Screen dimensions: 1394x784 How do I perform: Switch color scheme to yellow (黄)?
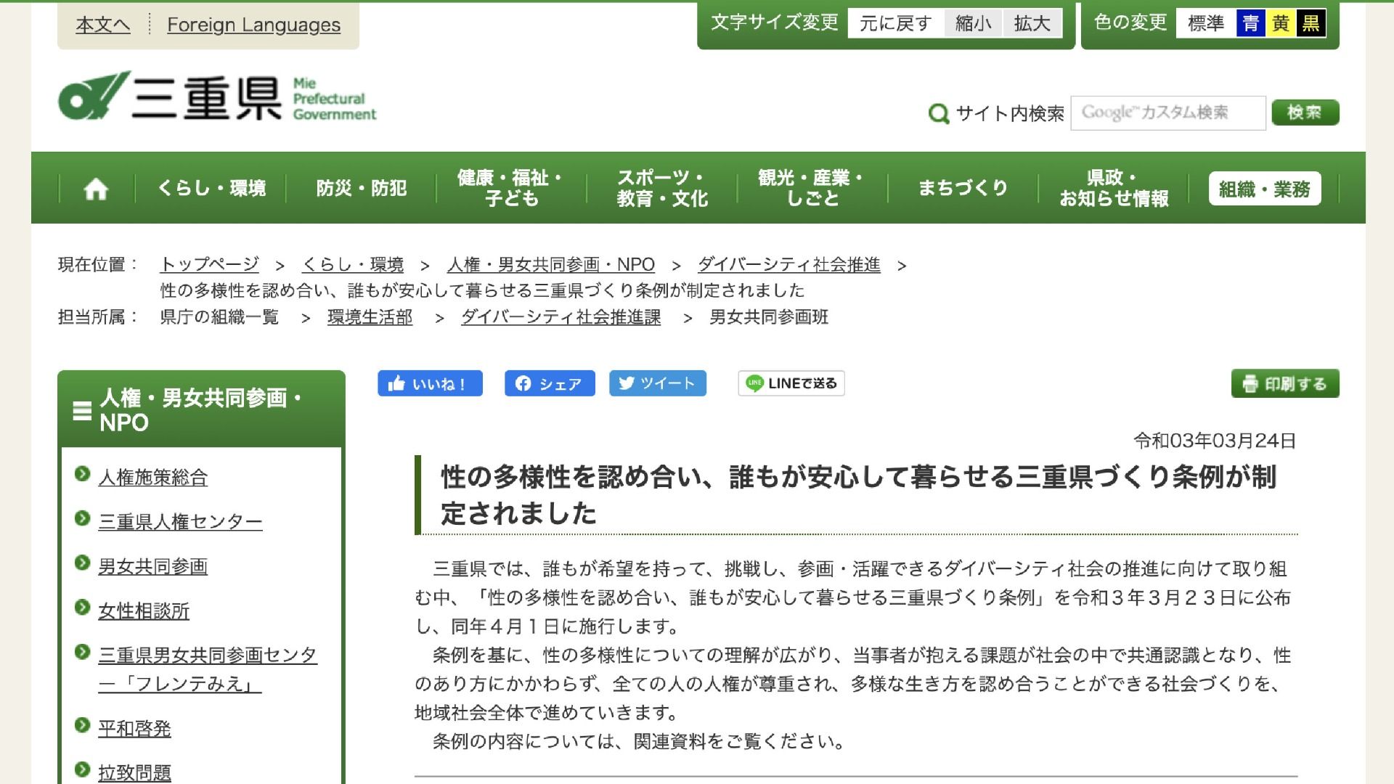[x=1281, y=23]
